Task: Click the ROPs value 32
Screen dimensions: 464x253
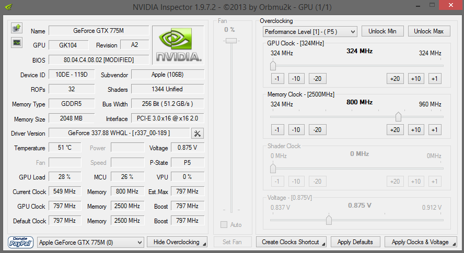Action: 72,89
